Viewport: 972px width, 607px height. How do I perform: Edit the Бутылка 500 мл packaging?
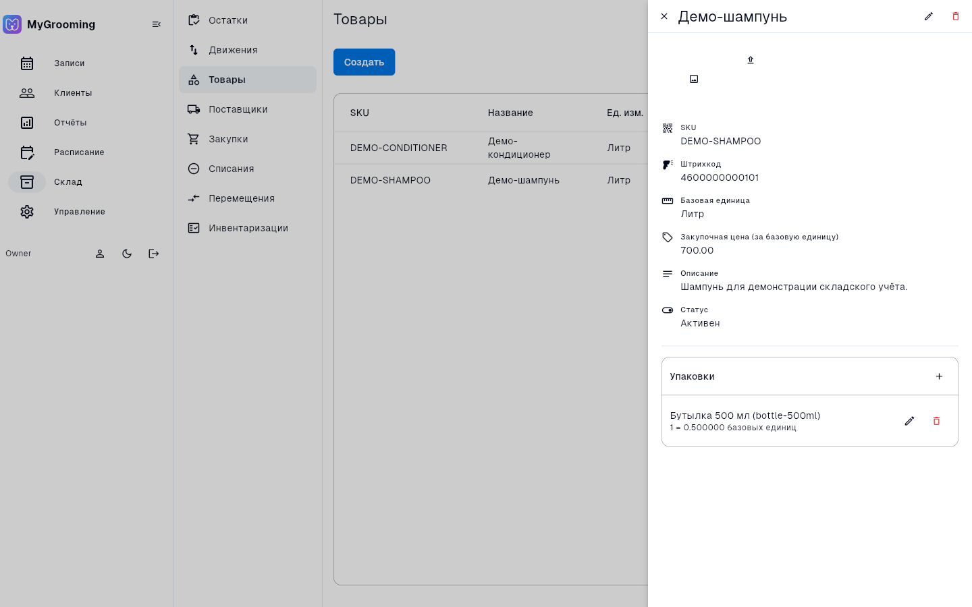coord(909,421)
